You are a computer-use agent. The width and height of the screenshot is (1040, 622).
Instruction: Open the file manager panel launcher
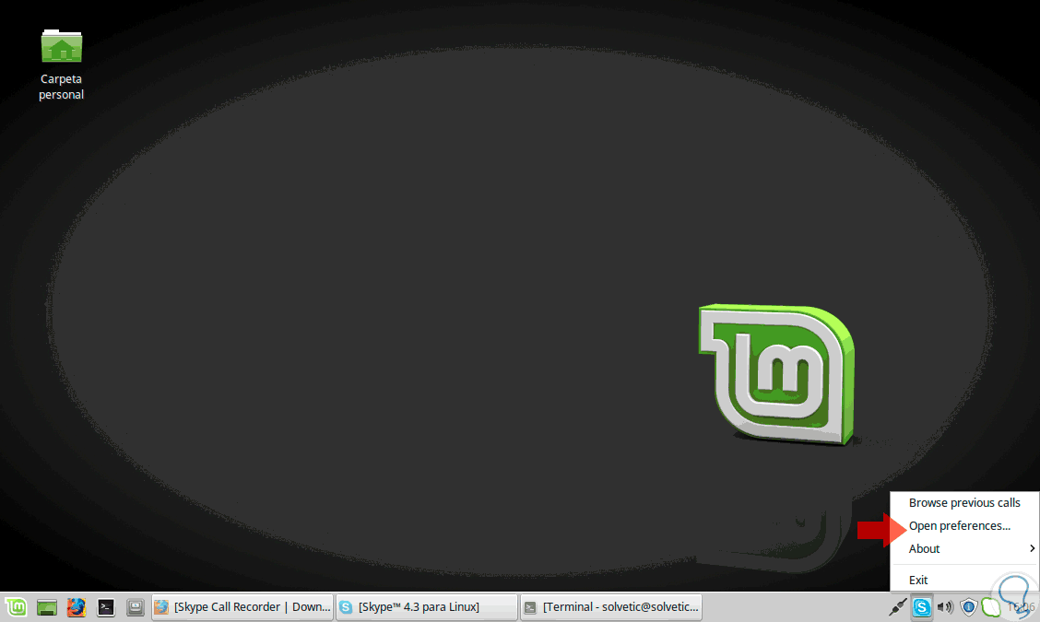pos(136,606)
